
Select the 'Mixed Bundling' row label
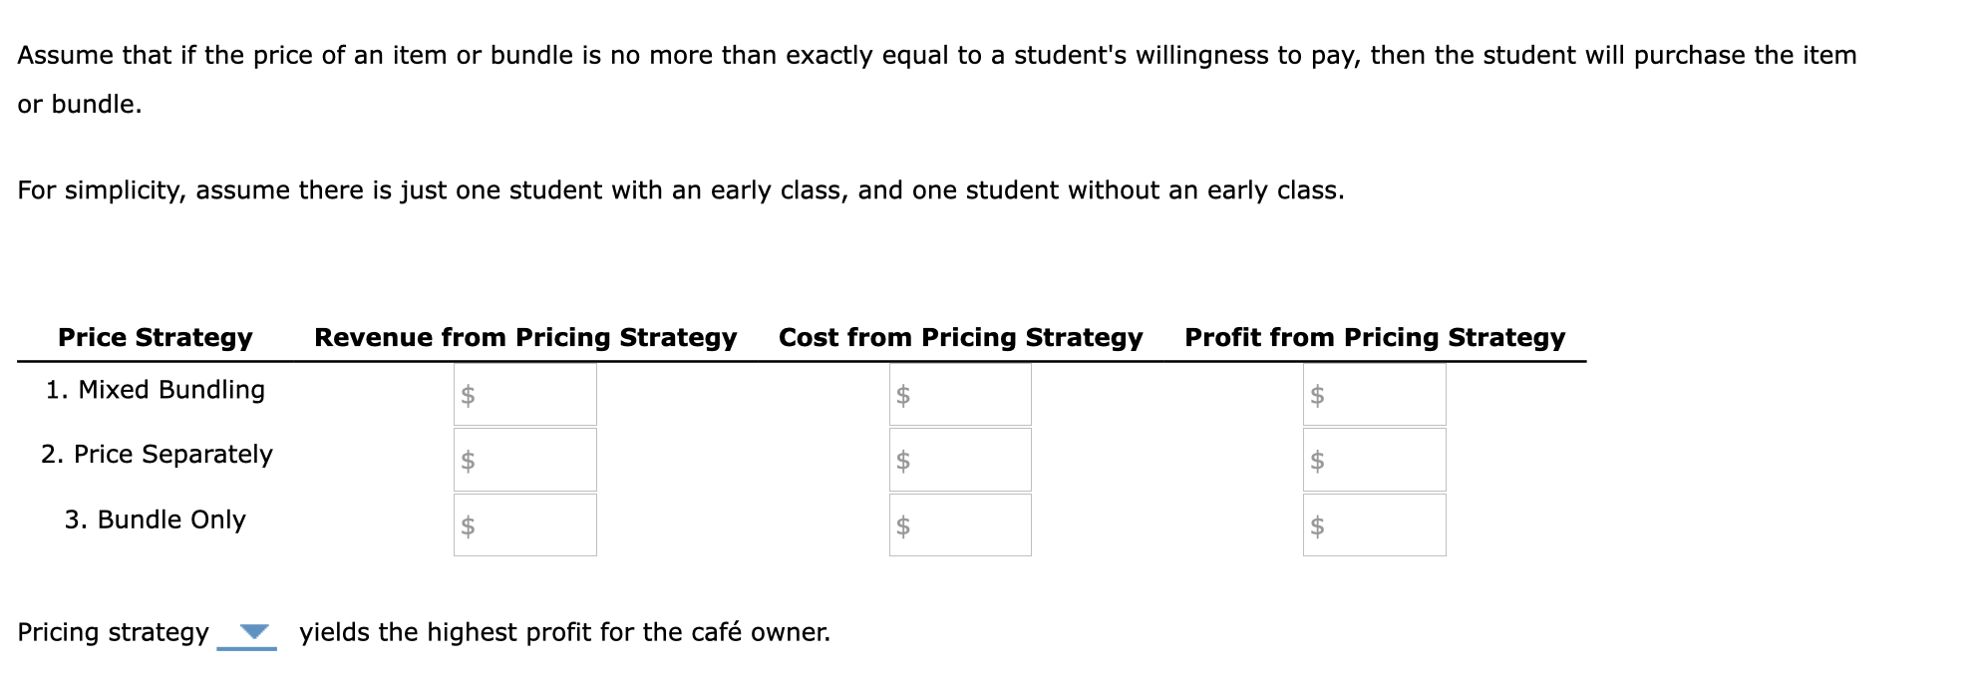click(x=156, y=390)
